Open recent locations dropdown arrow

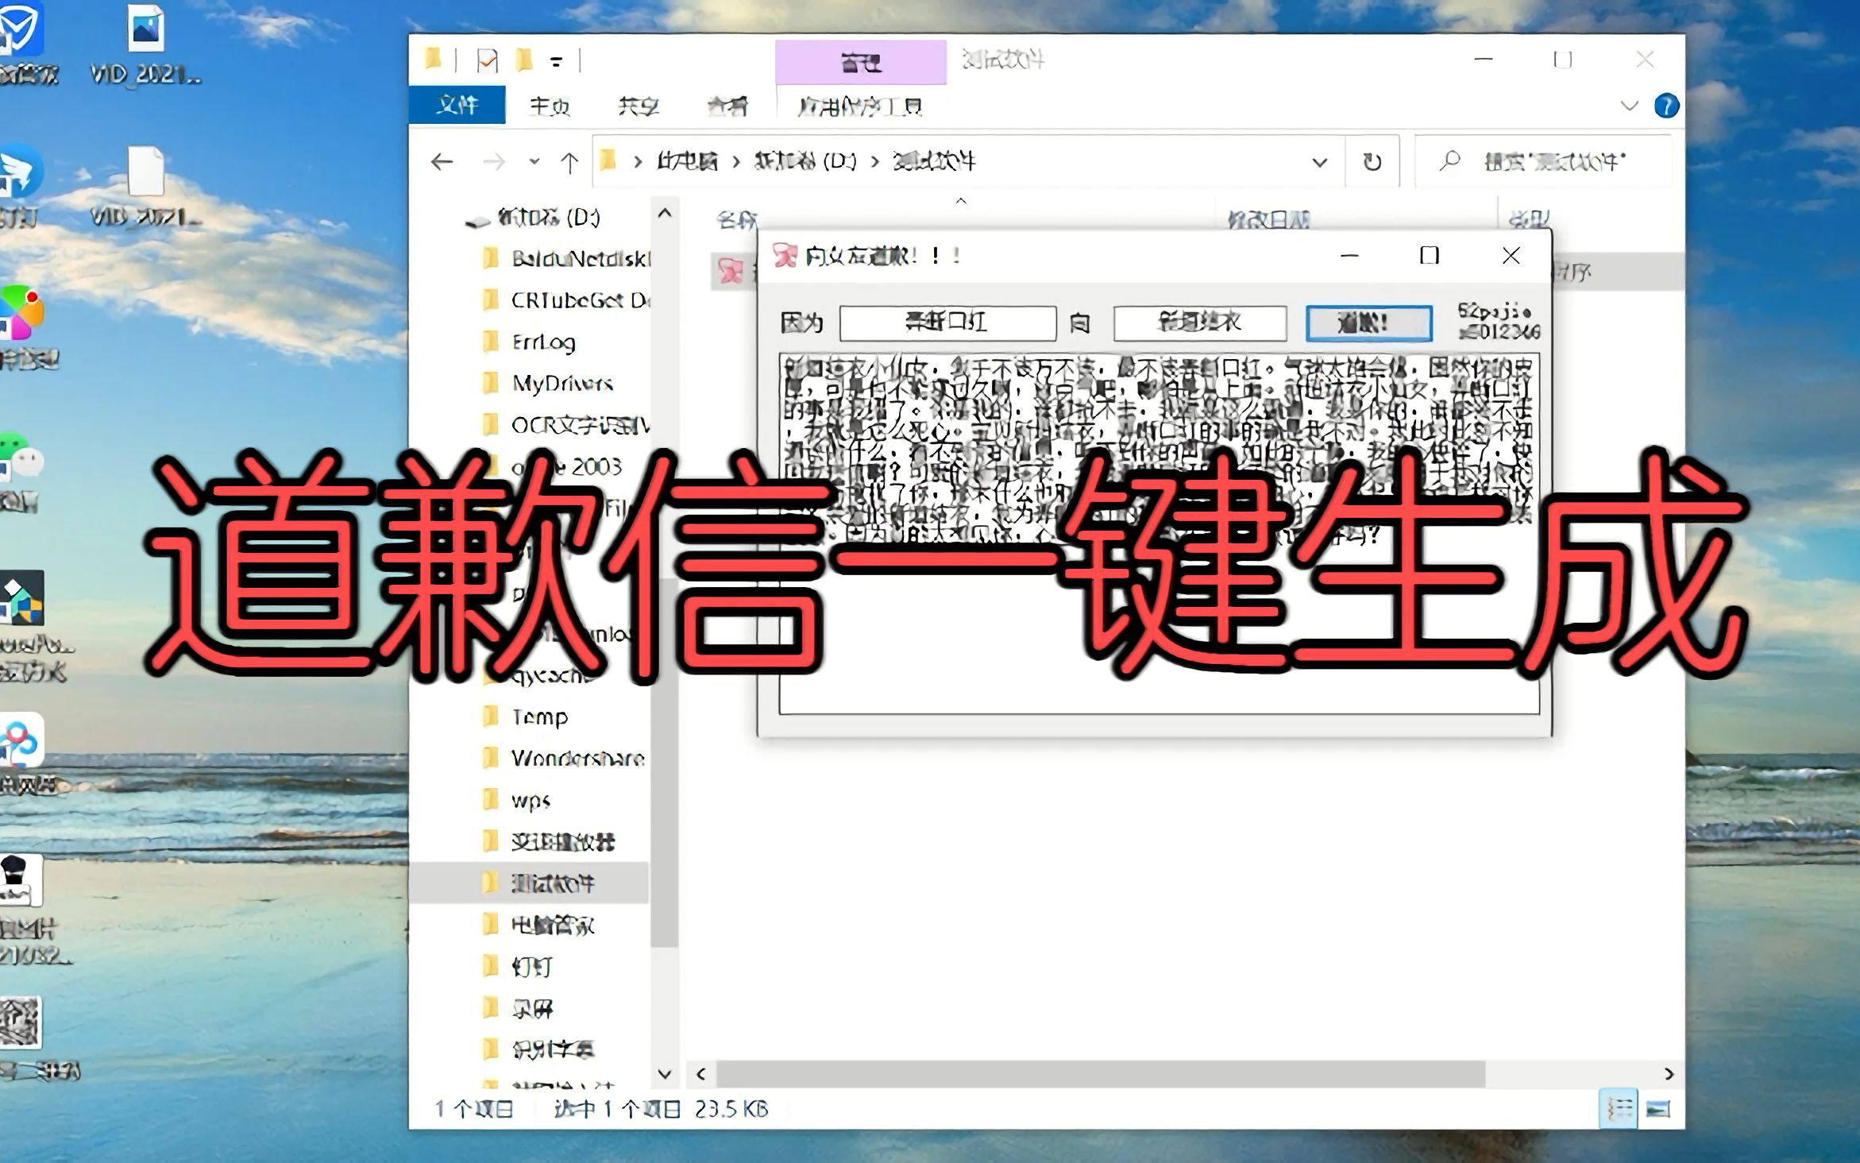point(534,162)
